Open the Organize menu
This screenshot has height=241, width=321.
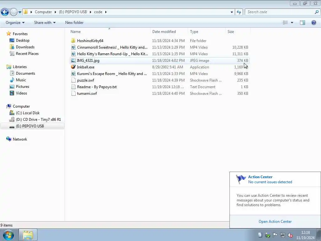[x=15, y=23]
